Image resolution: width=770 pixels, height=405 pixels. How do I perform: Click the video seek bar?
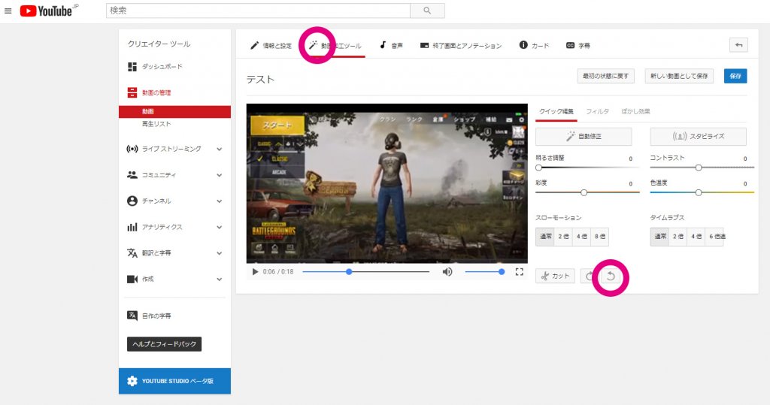pos(366,271)
